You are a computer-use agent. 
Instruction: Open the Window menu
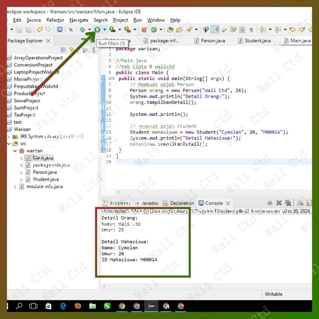(156, 20)
